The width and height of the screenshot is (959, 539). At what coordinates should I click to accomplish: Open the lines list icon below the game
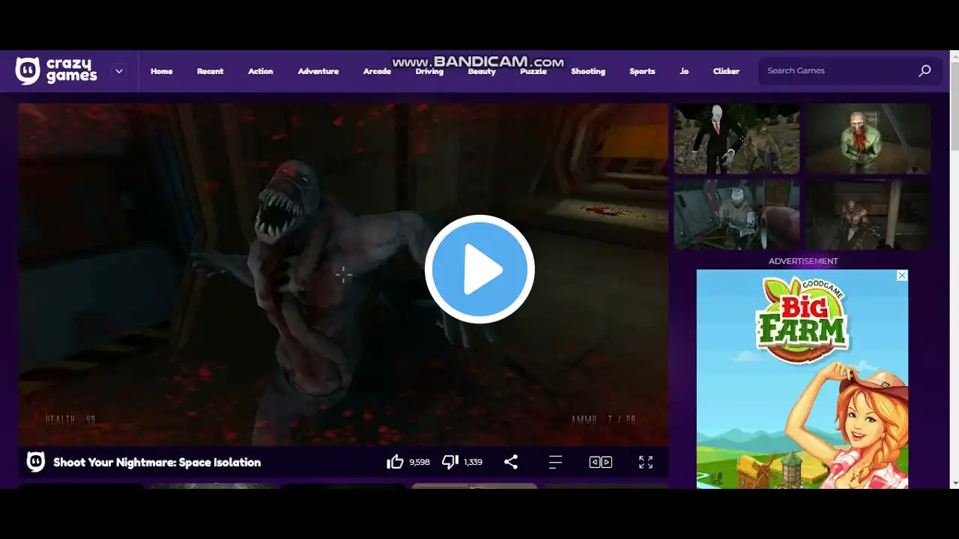point(555,462)
